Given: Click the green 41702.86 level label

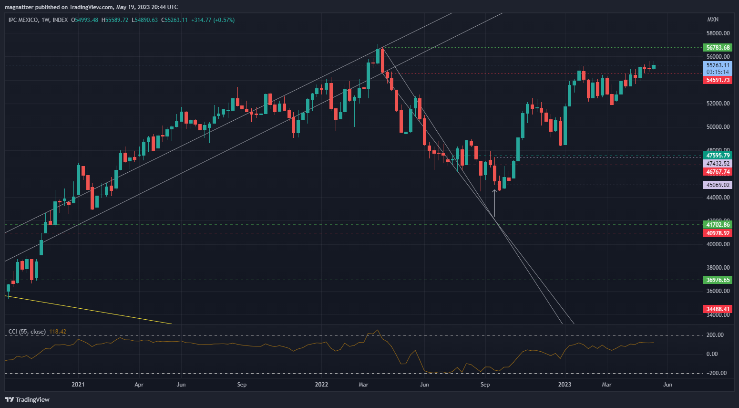Looking at the screenshot, I should click(x=718, y=225).
